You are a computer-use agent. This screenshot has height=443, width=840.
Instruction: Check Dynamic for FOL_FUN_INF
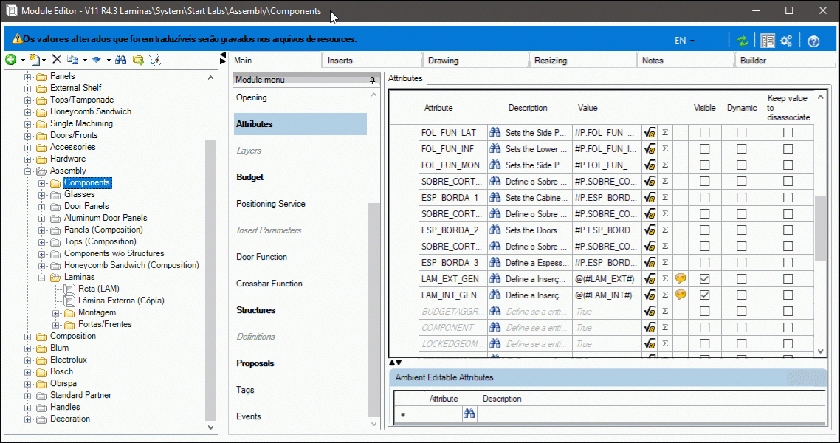[741, 149]
